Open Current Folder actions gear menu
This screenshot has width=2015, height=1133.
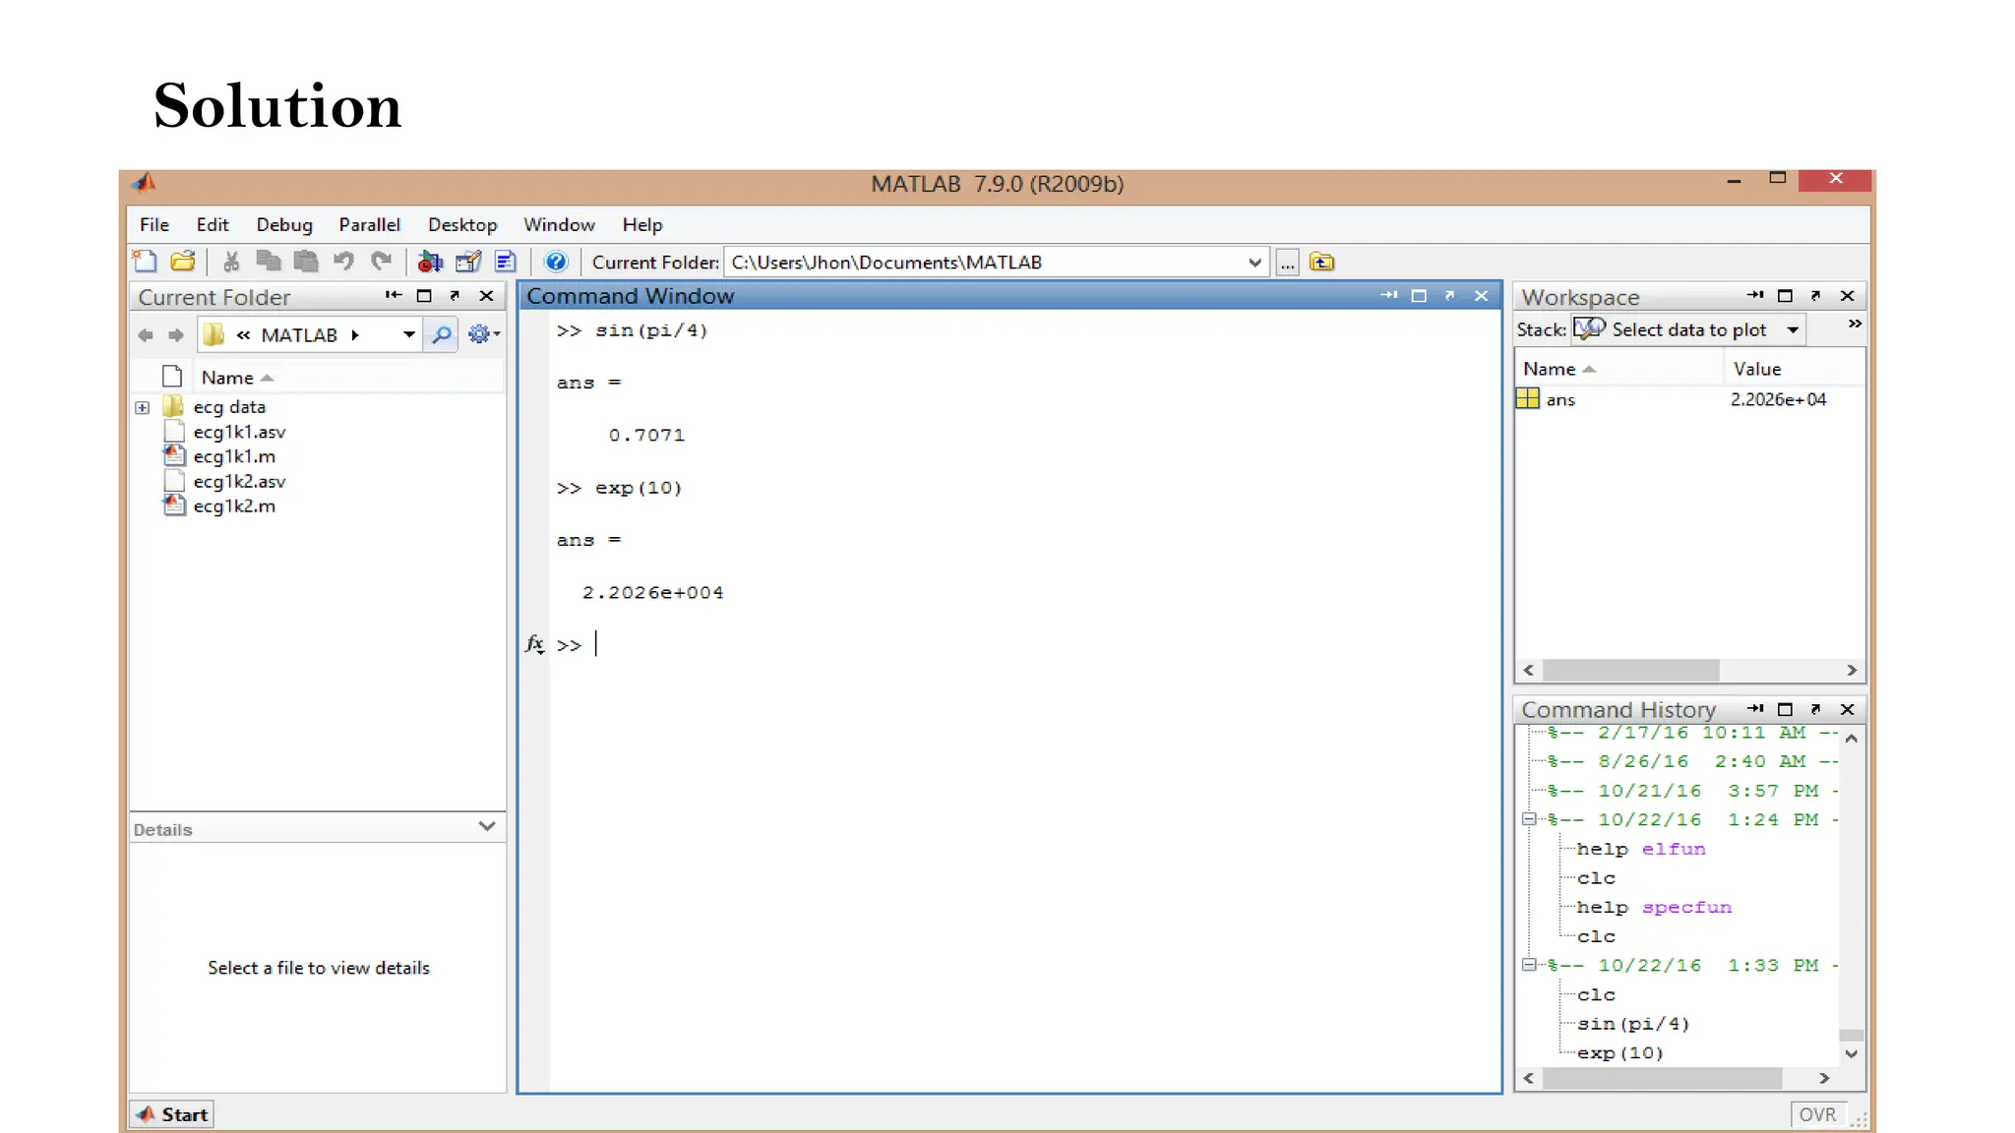(x=483, y=334)
